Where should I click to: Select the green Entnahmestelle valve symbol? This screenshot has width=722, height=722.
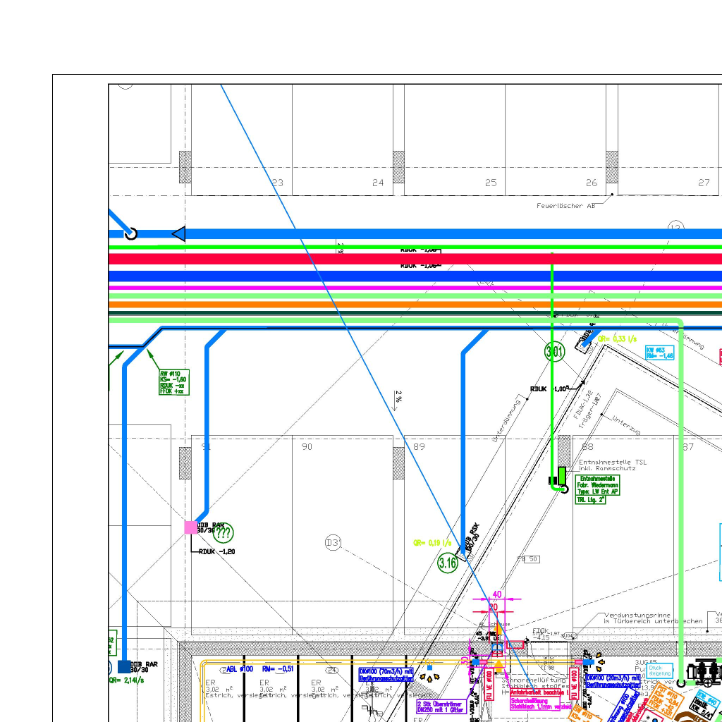(x=561, y=477)
